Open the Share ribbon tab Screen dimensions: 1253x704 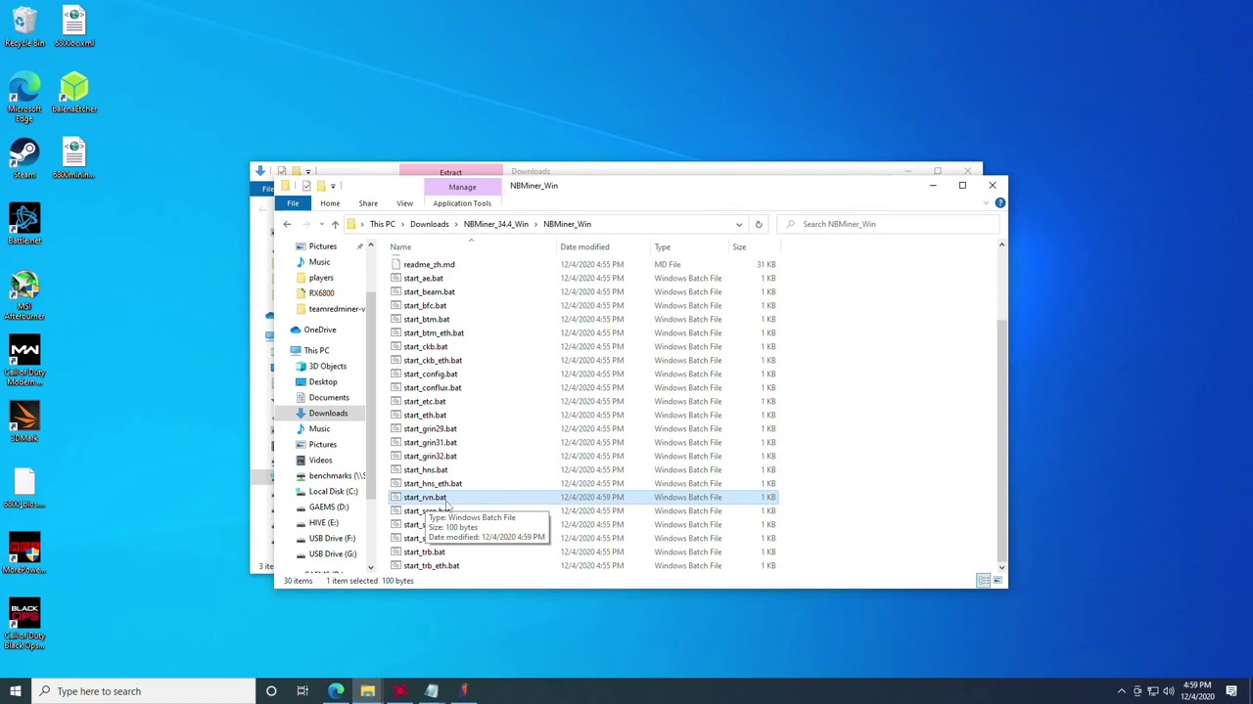[368, 203]
